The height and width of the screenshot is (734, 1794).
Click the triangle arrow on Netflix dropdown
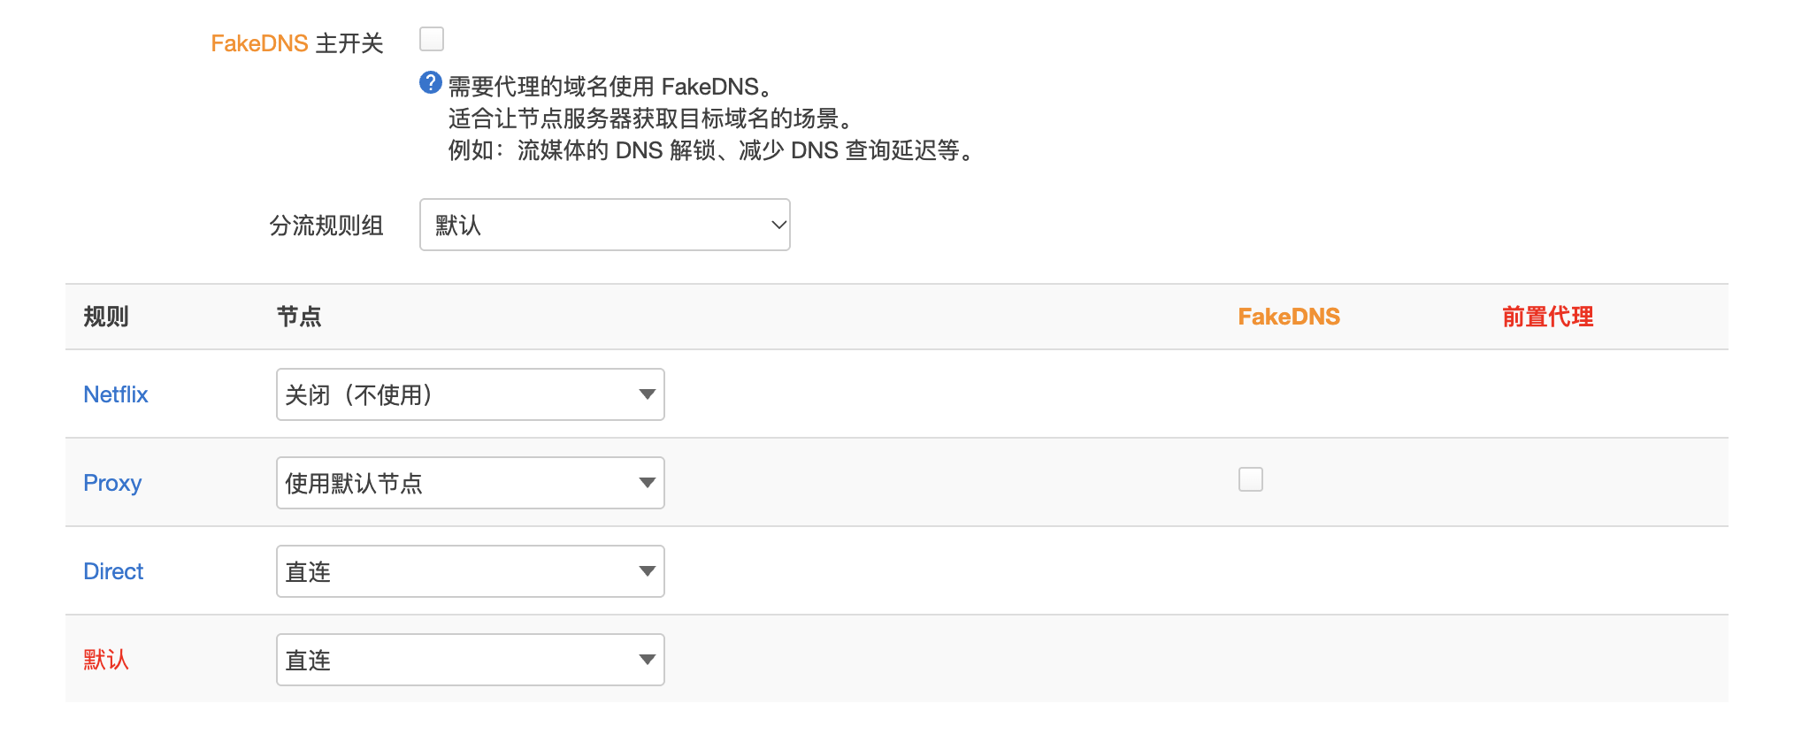[x=648, y=394]
